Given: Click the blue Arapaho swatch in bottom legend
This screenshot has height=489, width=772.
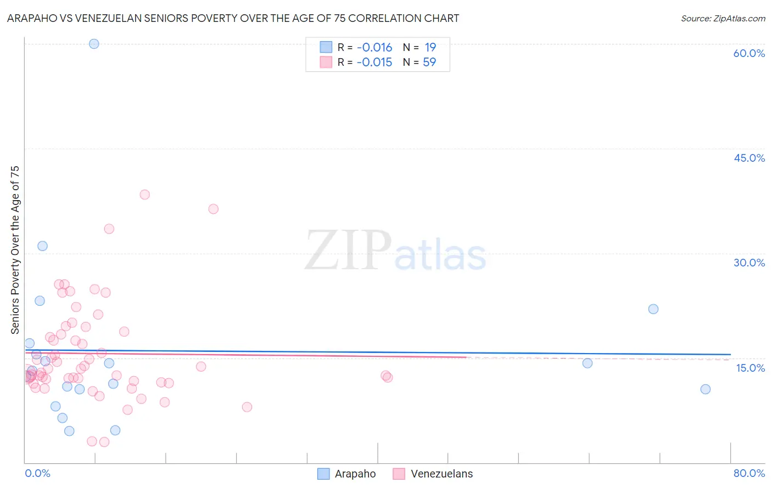Looking at the screenshot, I should click(x=323, y=474).
